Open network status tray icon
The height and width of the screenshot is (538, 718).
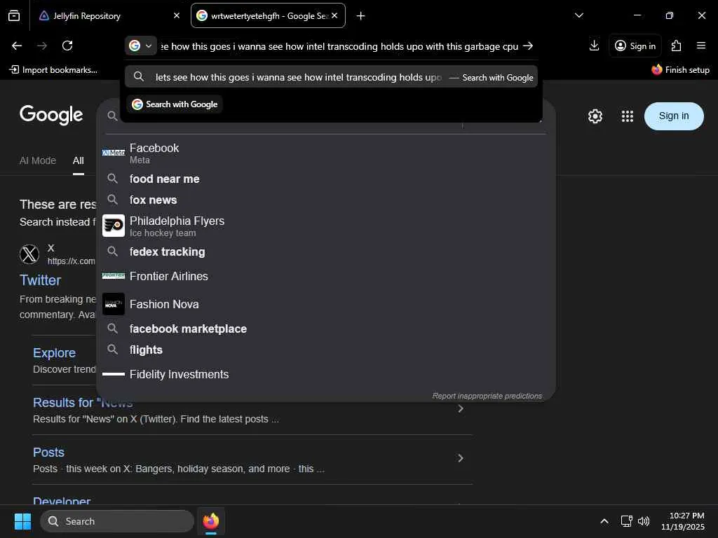pos(626,521)
